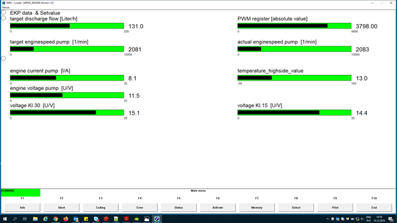Select the BMW INPA taskbar icon
The image size is (397, 223).
click(157, 219)
